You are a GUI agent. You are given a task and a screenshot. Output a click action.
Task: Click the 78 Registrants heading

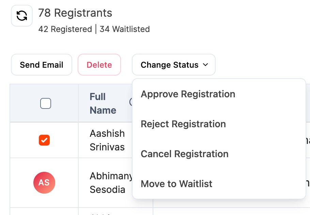click(x=75, y=13)
